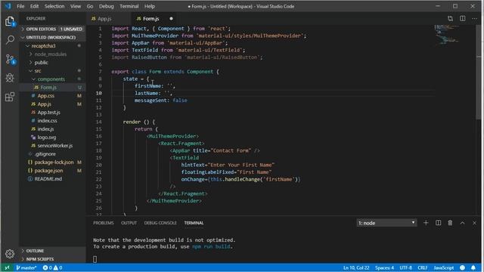Open the Source Control view
The height and width of the screenshot is (272, 484).
click(x=10, y=59)
